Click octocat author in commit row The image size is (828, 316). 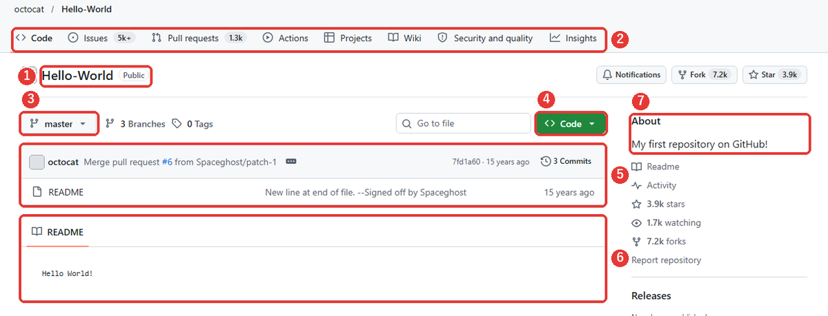[x=64, y=162]
